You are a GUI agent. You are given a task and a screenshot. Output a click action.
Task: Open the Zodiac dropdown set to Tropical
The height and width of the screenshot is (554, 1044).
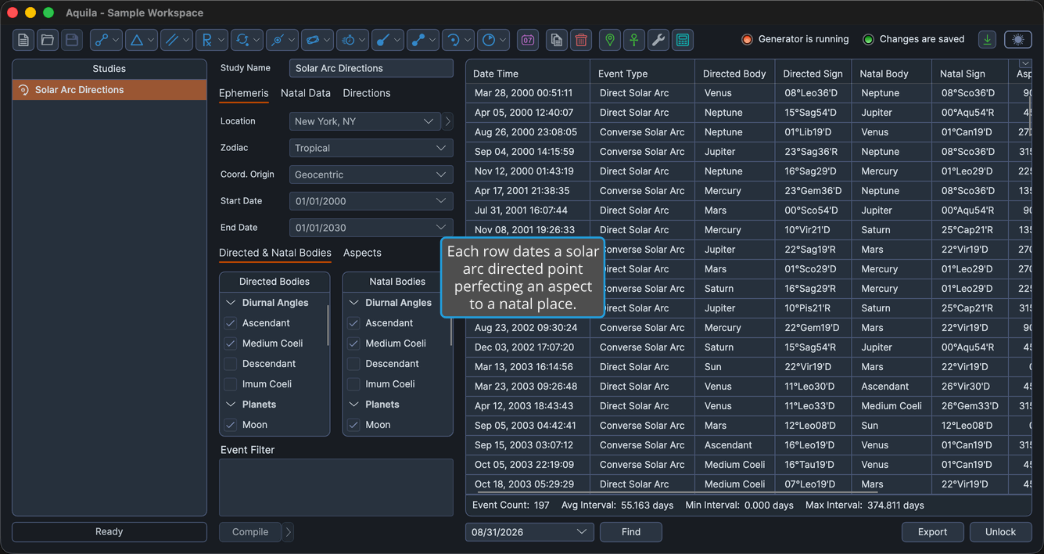pos(371,148)
